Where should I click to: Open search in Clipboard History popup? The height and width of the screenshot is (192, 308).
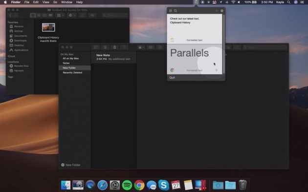(x=176, y=11)
